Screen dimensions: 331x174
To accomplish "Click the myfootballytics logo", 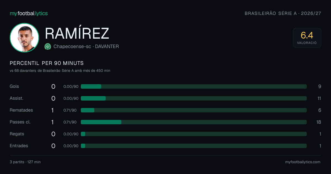I will [29, 13].
